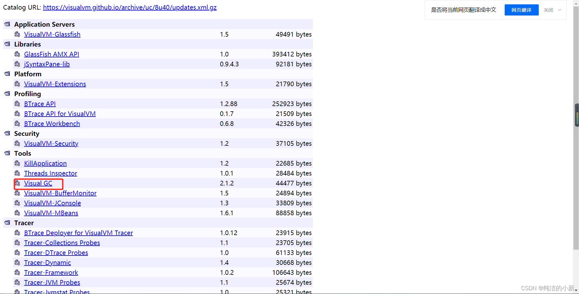
Task: Open the Tracer-Framework plugin link
Action: 51,273
